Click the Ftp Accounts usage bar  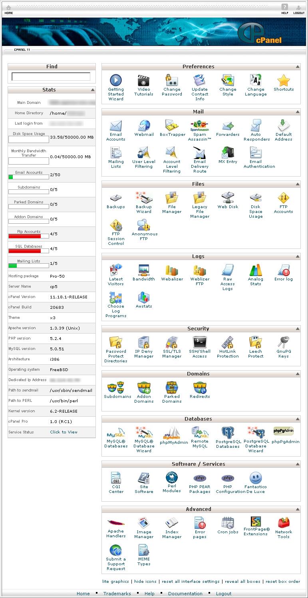click(29, 236)
